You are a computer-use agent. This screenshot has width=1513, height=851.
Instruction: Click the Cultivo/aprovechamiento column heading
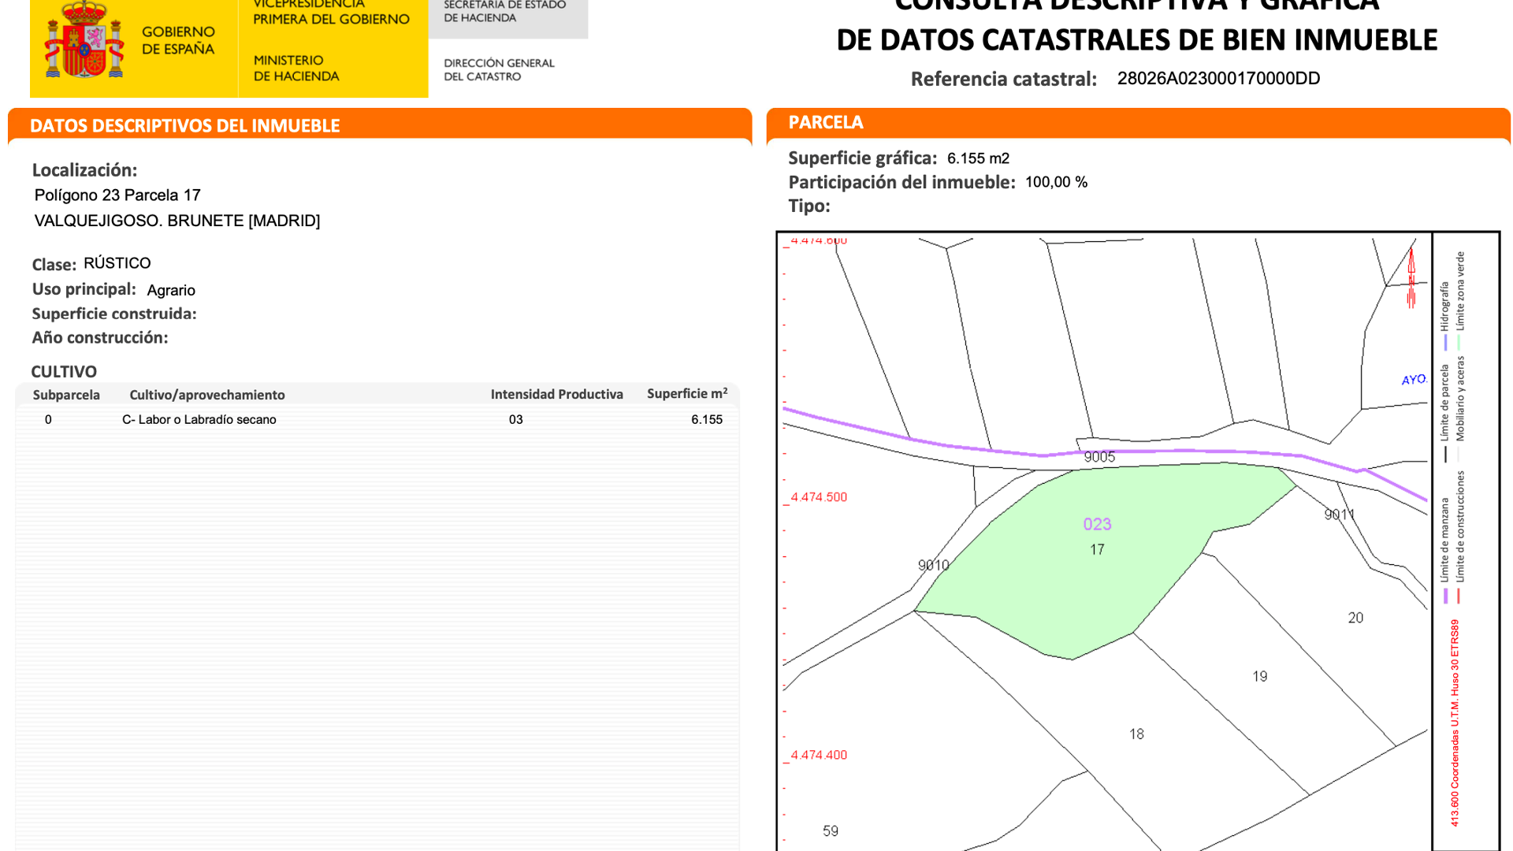207,395
